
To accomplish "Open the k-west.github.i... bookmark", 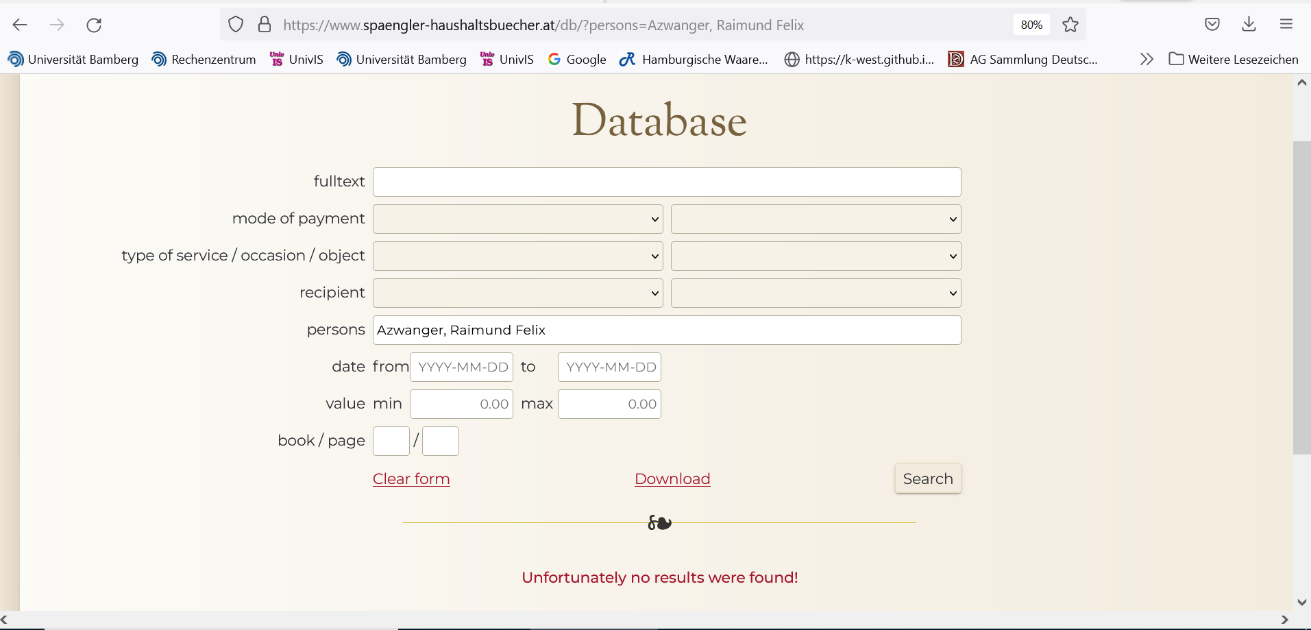I will (x=859, y=60).
